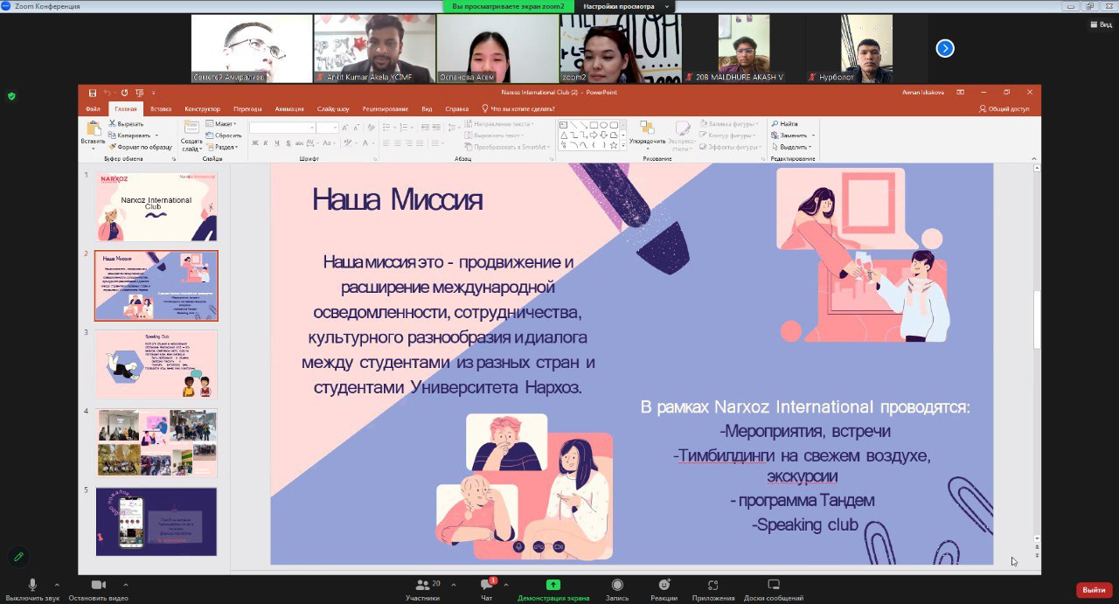
Task: Click Найти in the editing group
Action: pyautogui.click(x=788, y=124)
